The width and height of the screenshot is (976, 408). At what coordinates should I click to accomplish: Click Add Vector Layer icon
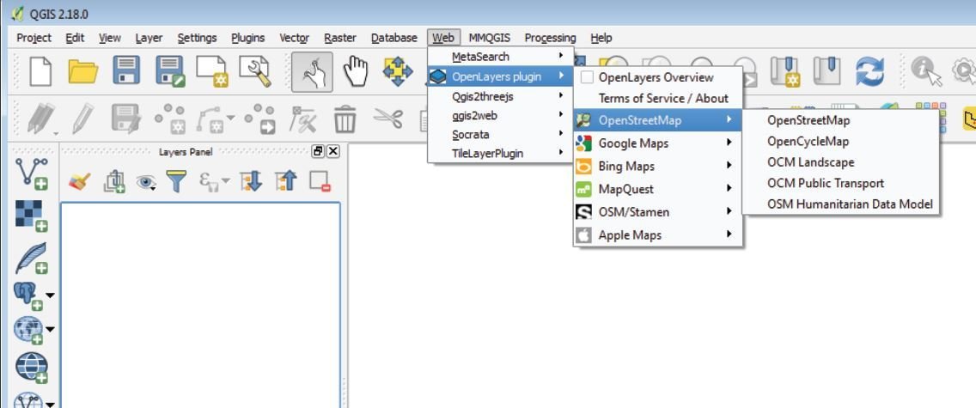(x=31, y=174)
